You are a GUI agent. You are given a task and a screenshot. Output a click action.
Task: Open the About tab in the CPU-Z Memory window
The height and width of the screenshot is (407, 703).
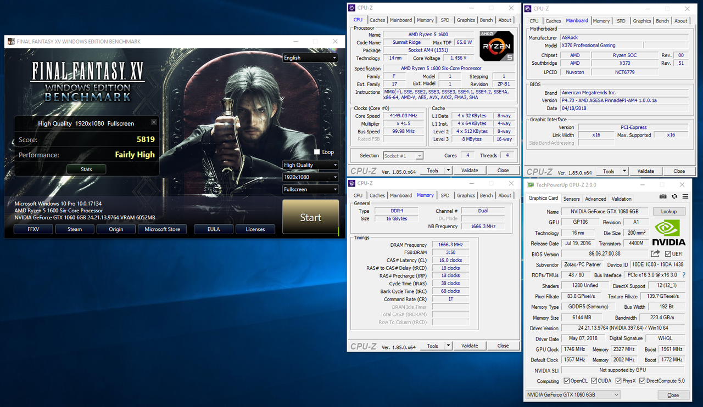(x=505, y=195)
